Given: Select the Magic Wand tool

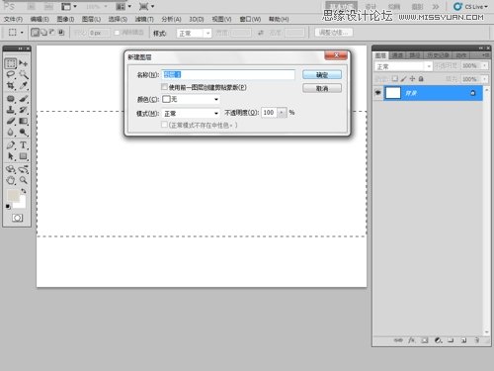Looking at the screenshot, I should point(23,74).
